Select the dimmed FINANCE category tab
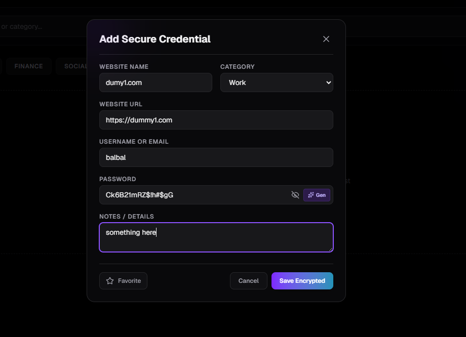Screen dimensions: 466x337 (x=28, y=66)
